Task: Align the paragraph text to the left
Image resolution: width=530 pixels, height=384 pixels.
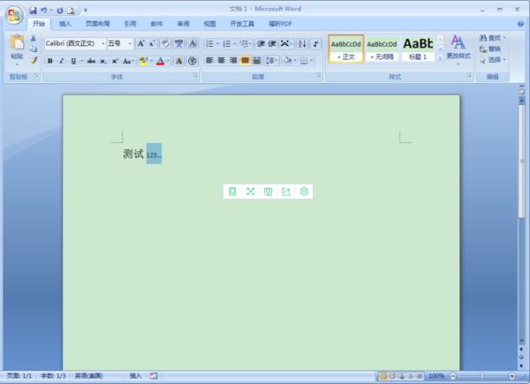Action: click(209, 61)
